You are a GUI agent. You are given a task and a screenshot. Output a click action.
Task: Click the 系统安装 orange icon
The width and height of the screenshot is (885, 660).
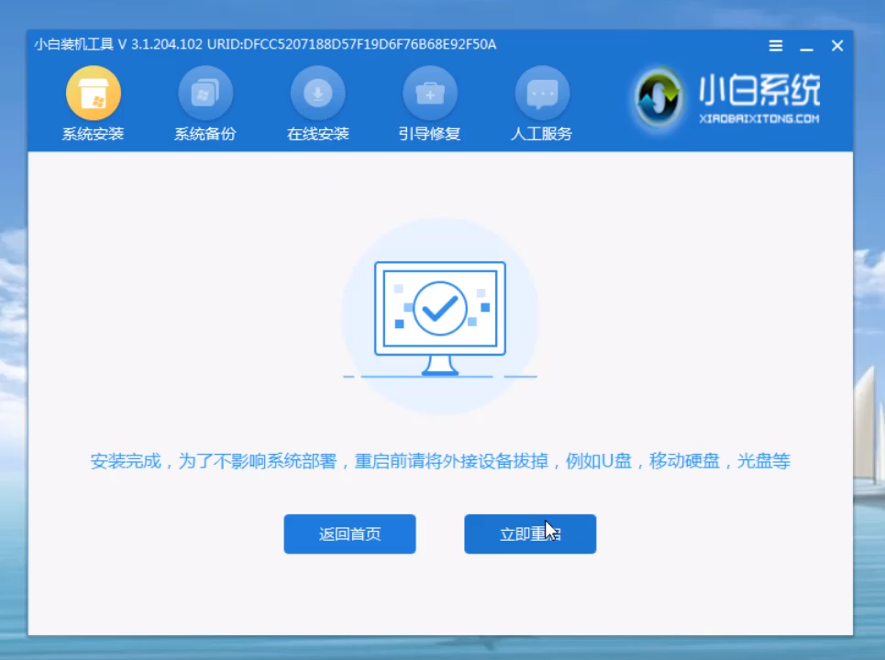93,93
